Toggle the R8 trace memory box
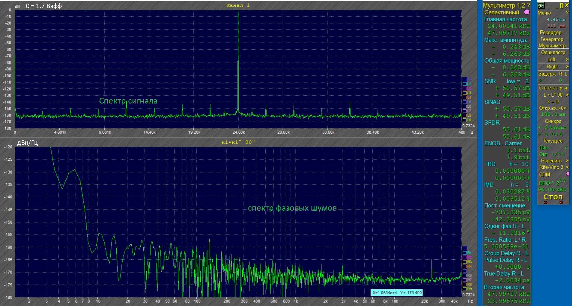Viewport: 572px width, 306px height. pyautogui.click(x=464, y=285)
